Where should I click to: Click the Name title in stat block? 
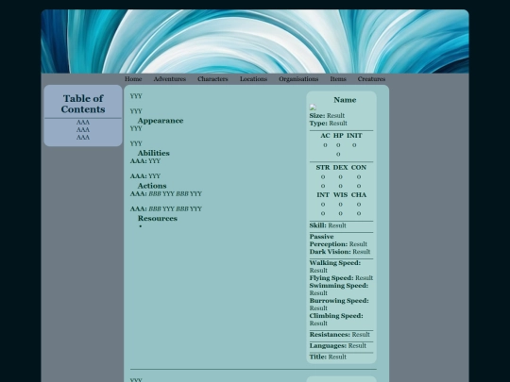[345, 100]
